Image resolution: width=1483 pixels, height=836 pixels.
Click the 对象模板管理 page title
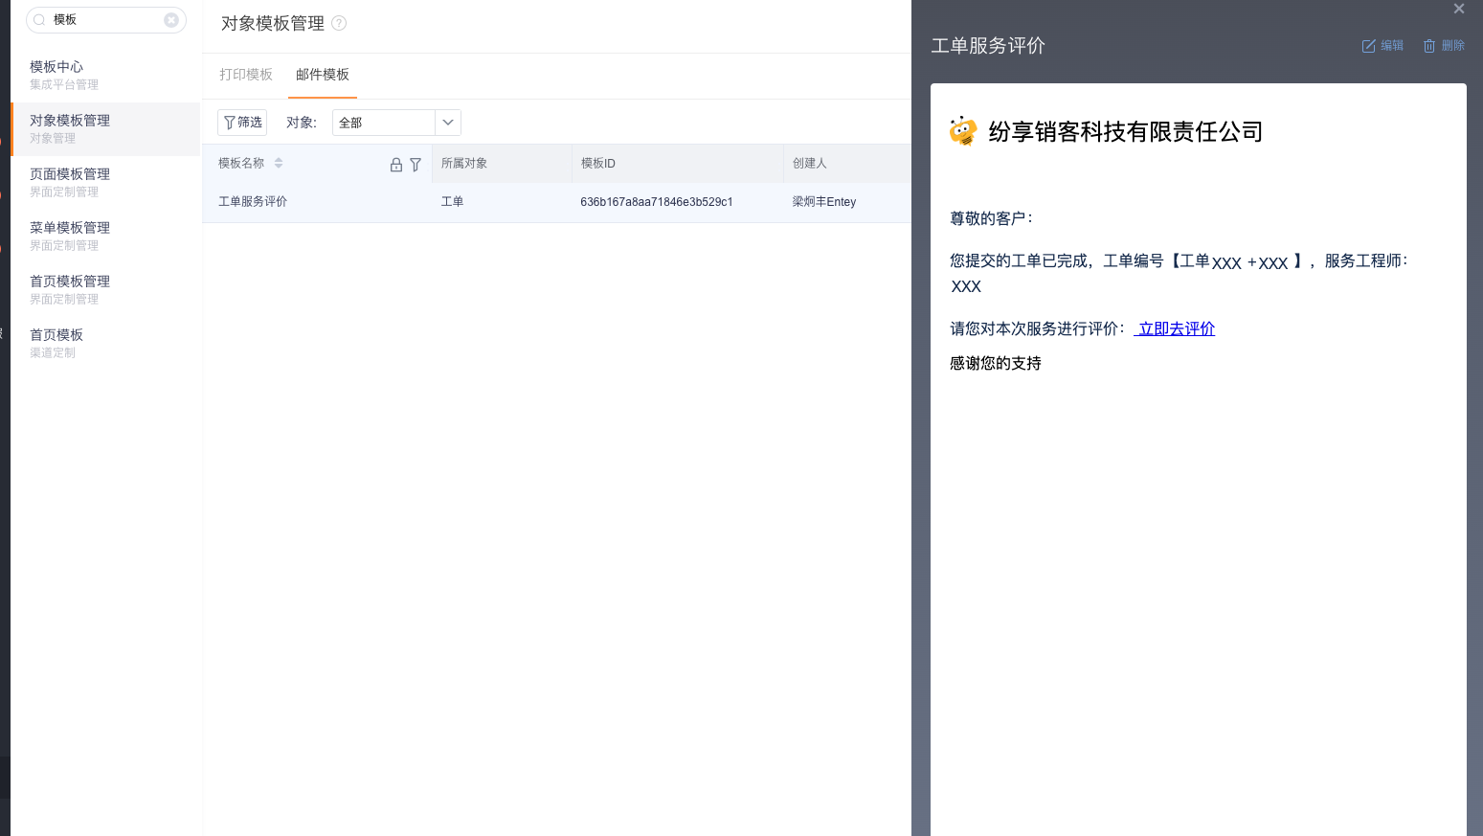click(273, 24)
